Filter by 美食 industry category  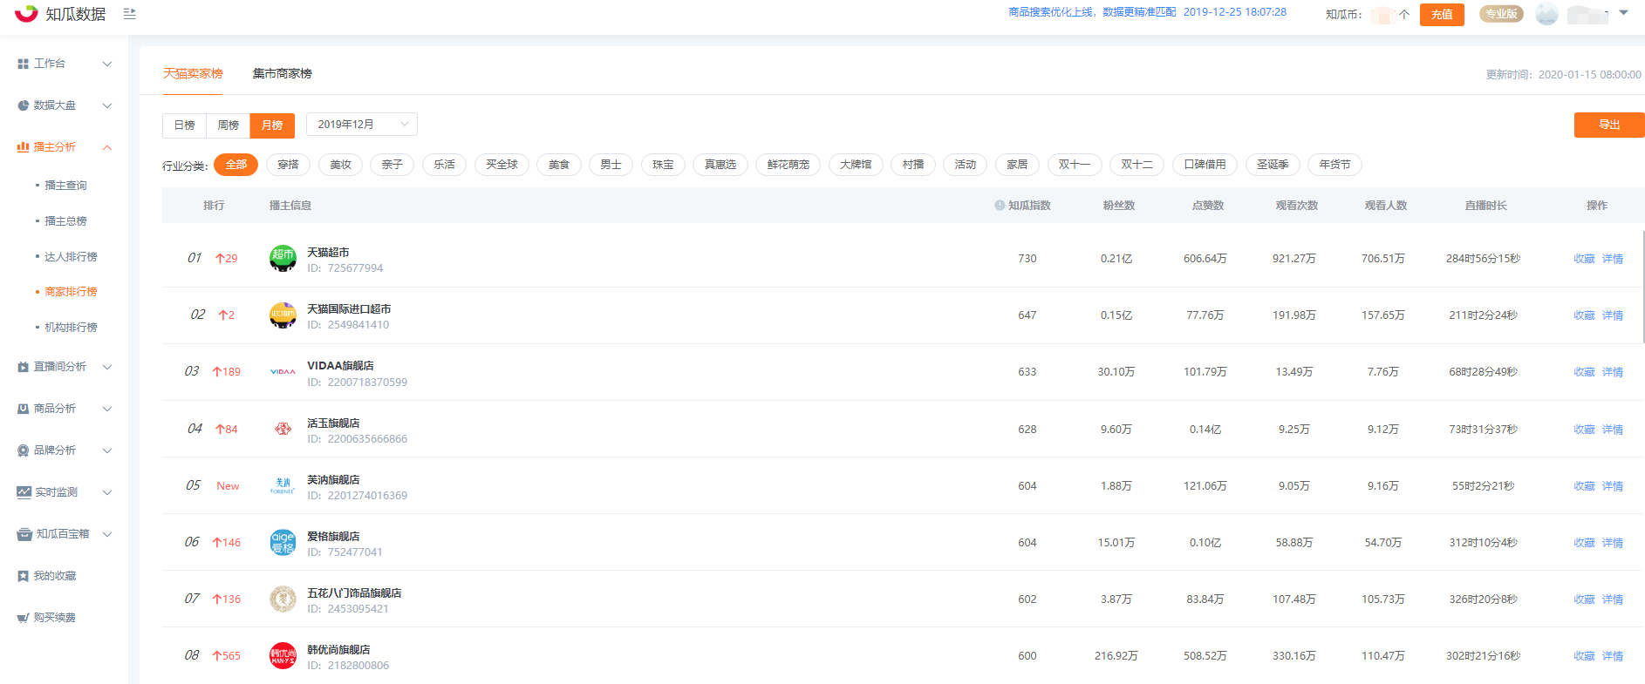[x=559, y=165]
